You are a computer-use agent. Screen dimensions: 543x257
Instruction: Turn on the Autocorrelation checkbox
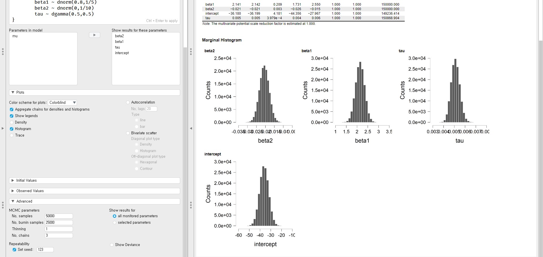(128, 102)
